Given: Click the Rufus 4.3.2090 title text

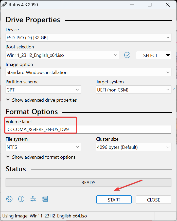Looking at the screenshot, I should point(23,5).
